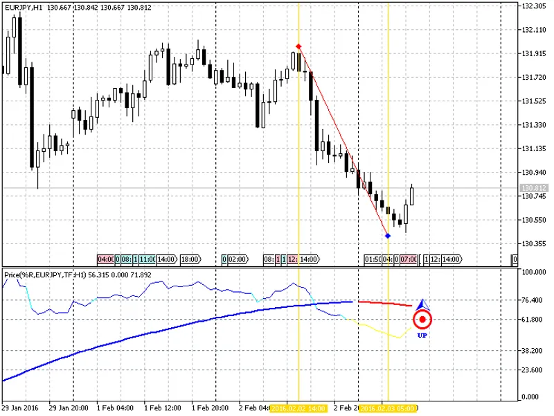Screen dimensions: 554x416
Task: Select the yellow %R indicator line segment
Action: click(379, 330)
